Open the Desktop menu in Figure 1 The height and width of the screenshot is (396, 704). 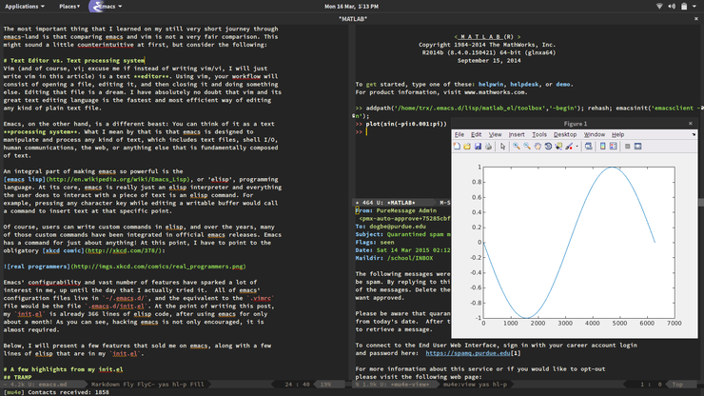pyautogui.click(x=565, y=134)
